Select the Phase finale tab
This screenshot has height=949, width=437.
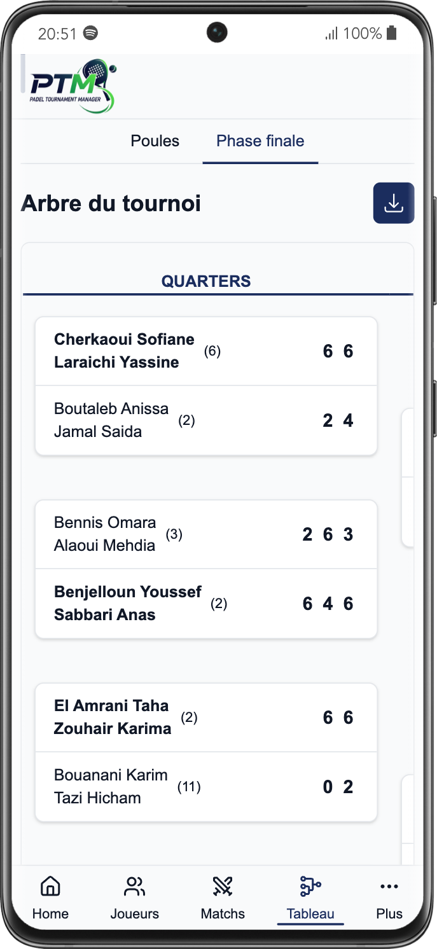[x=260, y=141]
